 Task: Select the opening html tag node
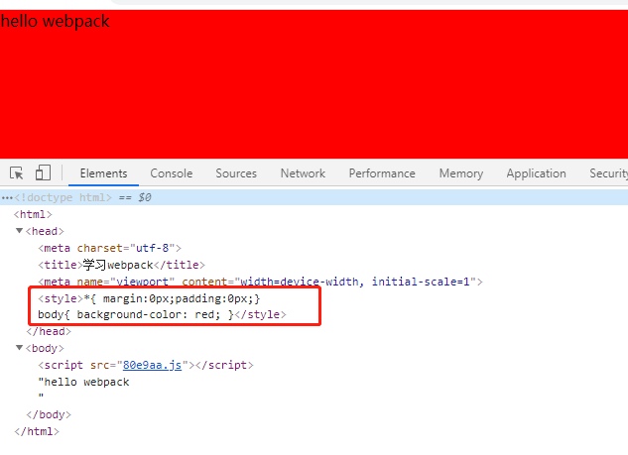[33, 214]
